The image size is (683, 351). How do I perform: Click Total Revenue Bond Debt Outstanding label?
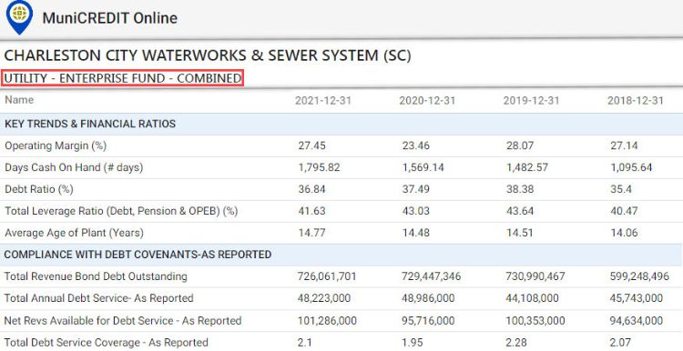point(96,276)
